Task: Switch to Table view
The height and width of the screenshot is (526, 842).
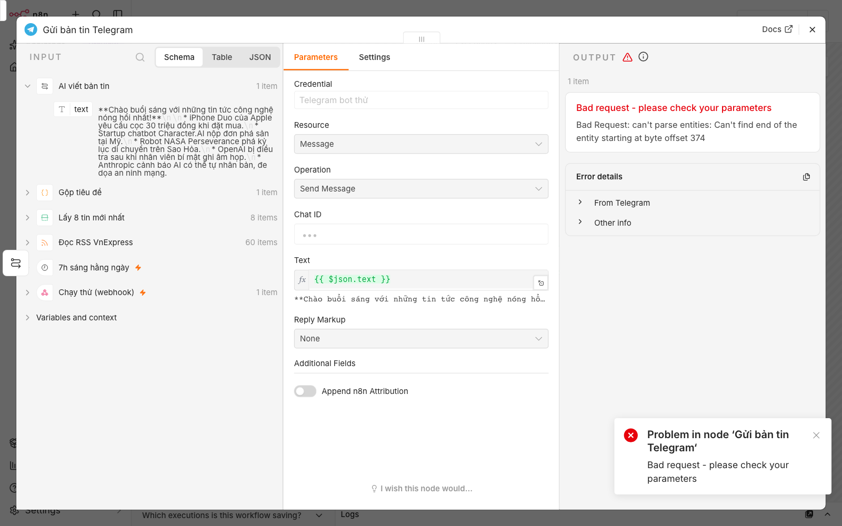Action: pyautogui.click(x=222, y=57)
